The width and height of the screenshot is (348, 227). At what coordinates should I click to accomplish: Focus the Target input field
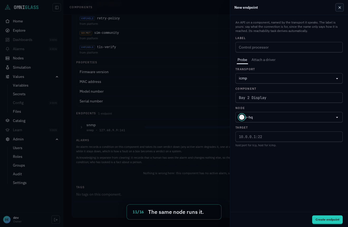(x=289, y=137)
